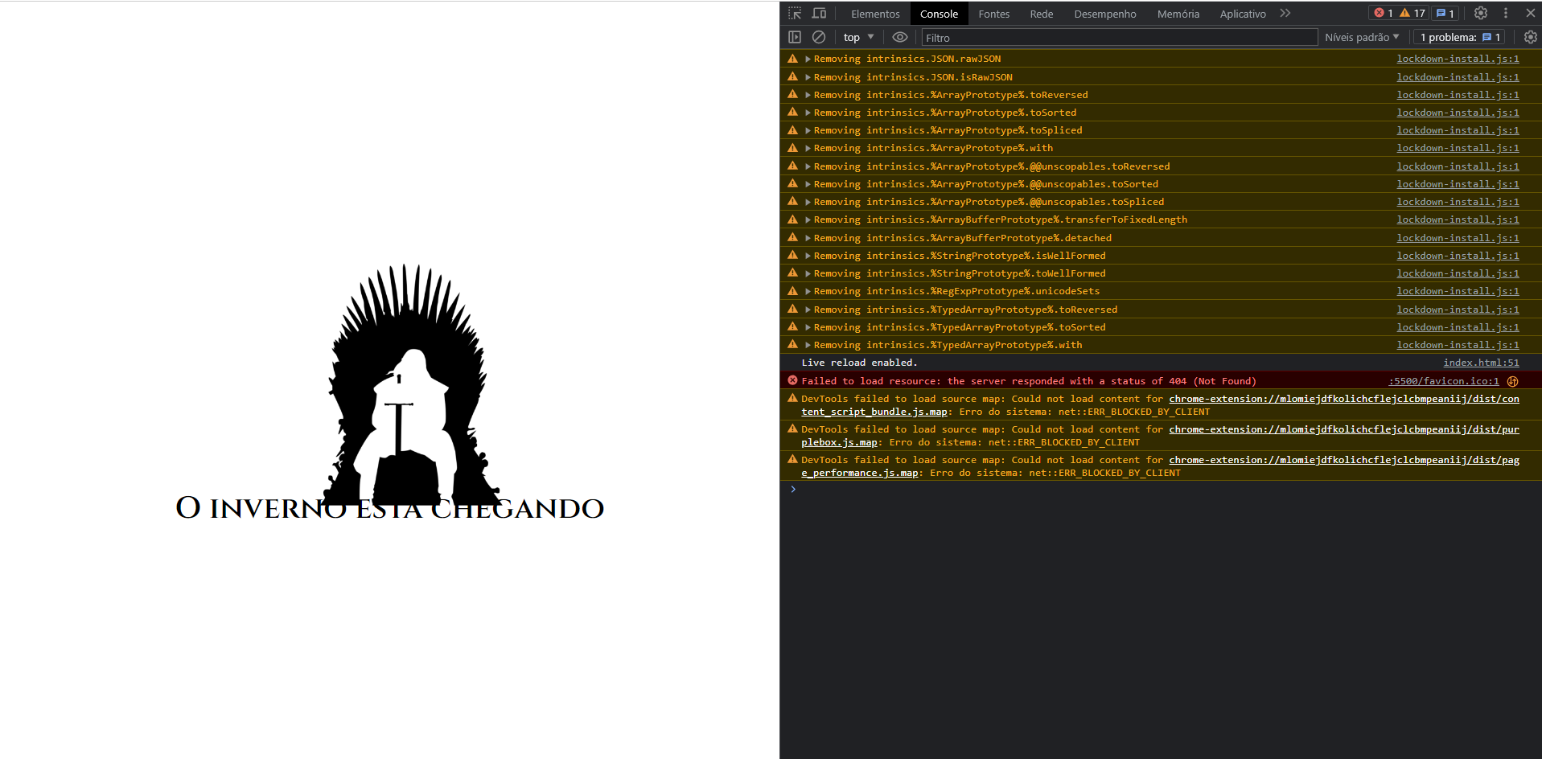Click the console prompt caret
This screenshot has width=1542, height=759.
[792, 489]
